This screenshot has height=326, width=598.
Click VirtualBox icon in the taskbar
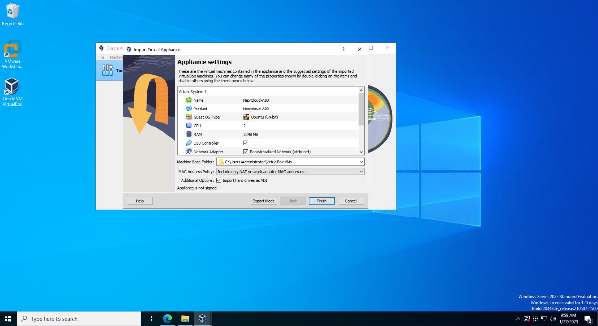coord(202,319)
